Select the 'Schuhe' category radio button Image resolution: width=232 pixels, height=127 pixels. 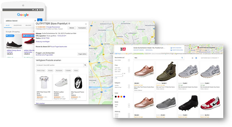click(x=129, y=86)
